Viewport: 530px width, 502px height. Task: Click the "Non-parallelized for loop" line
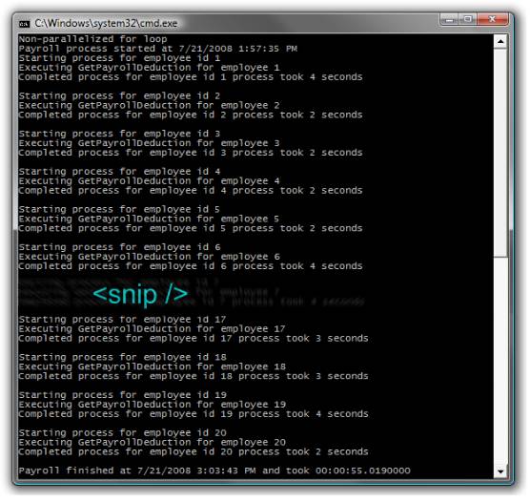coord(93,39)
